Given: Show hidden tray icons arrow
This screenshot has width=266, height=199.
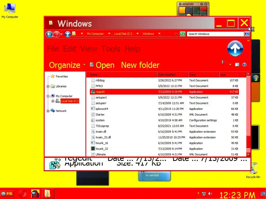Looking at the screenshot, I should (198, 193).
